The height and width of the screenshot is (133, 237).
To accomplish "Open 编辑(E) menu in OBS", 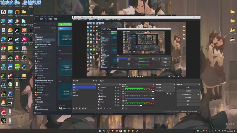I will pyautogui.click(x=80, y=20).
